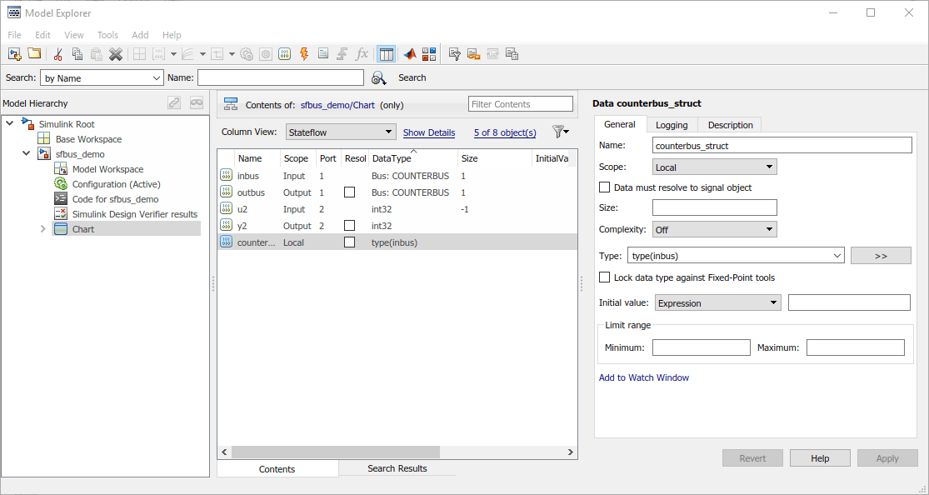Click the Filter Contents input field
The image size is (929, 495).
point(521,104)
